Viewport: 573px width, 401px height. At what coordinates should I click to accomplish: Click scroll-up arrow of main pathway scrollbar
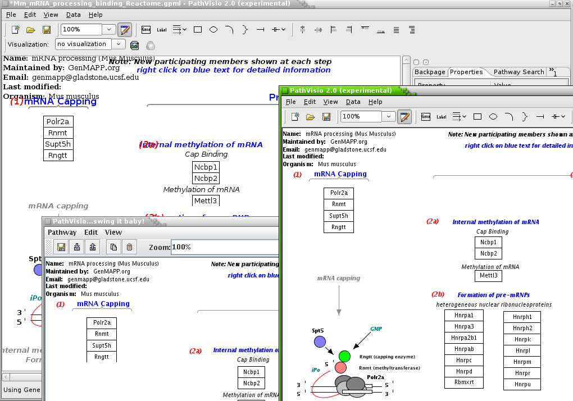click(x=406, y=61)
